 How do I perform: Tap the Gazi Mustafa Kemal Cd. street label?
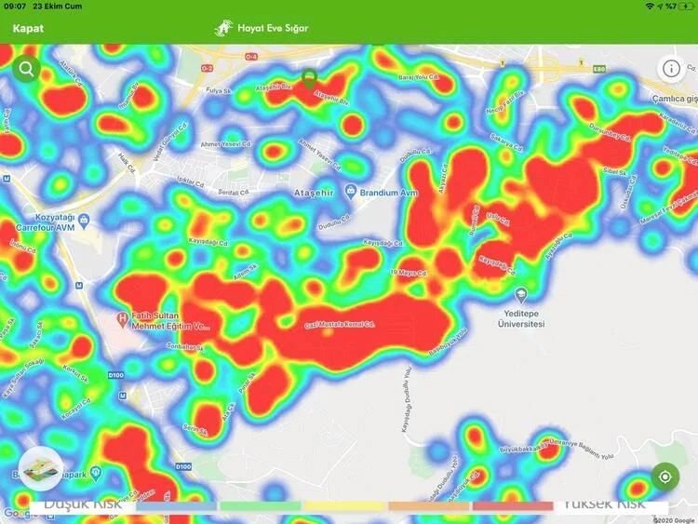339,325
